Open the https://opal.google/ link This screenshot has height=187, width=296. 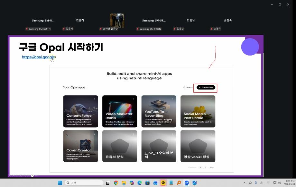pos(38,57)
